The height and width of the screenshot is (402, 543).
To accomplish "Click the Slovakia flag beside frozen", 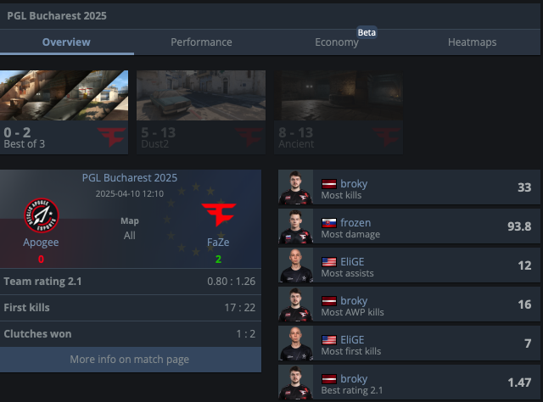I will pos(328,223).
